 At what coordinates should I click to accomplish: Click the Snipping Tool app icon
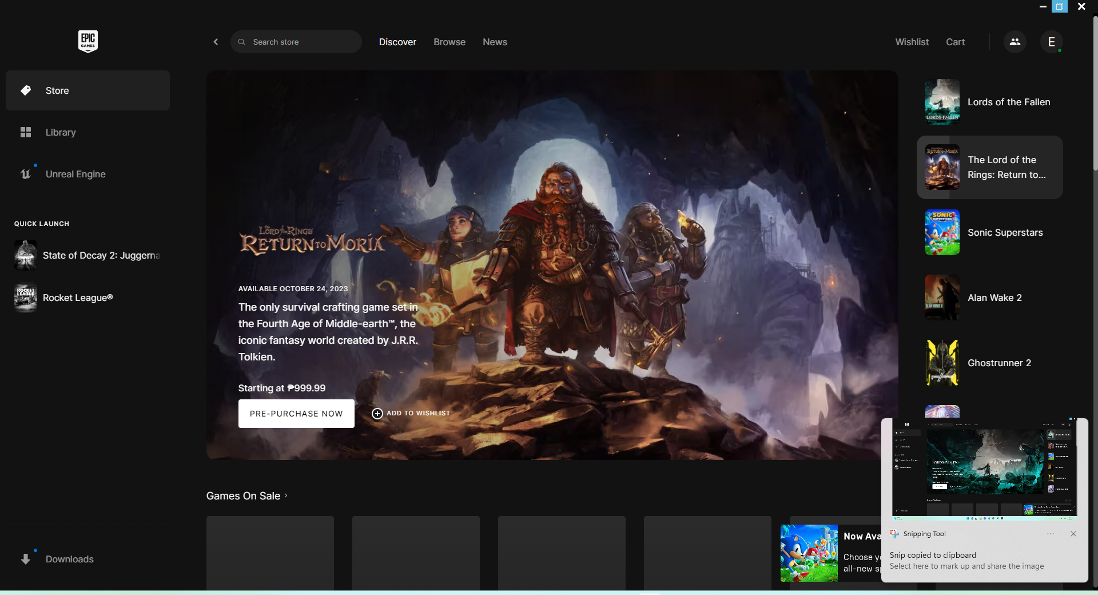894,534
